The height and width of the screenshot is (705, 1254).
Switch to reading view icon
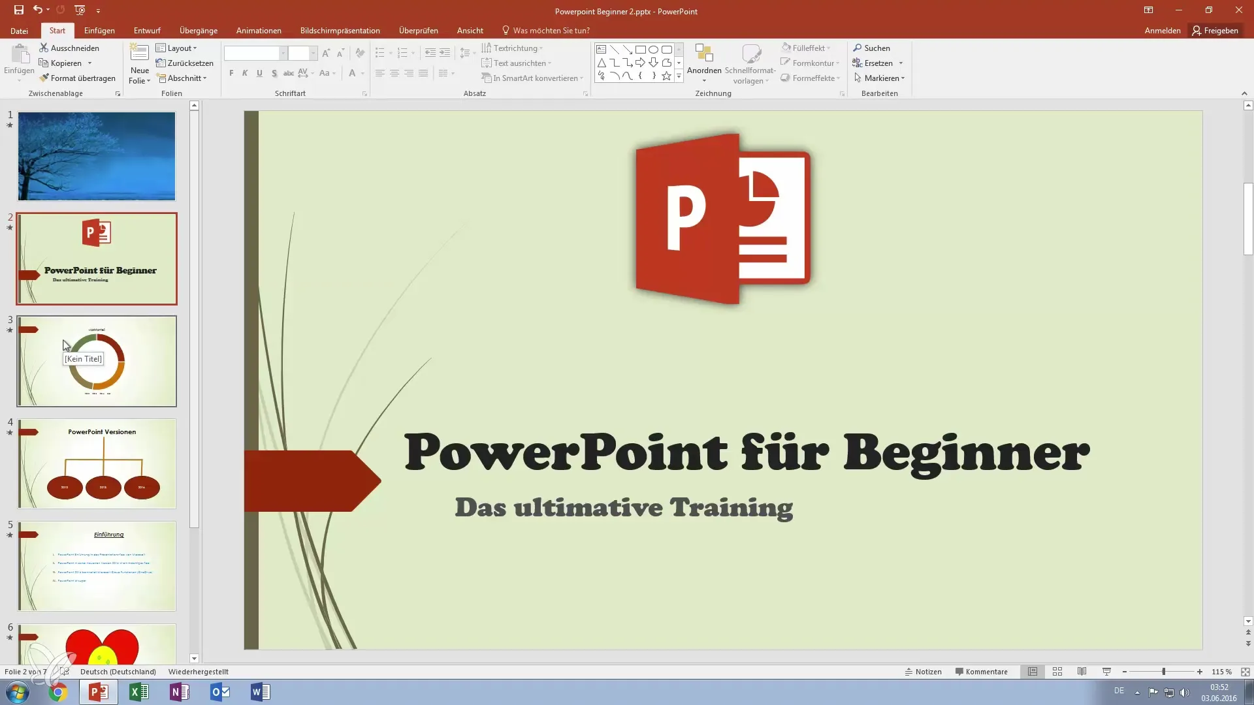click(x=1082, y=672)
